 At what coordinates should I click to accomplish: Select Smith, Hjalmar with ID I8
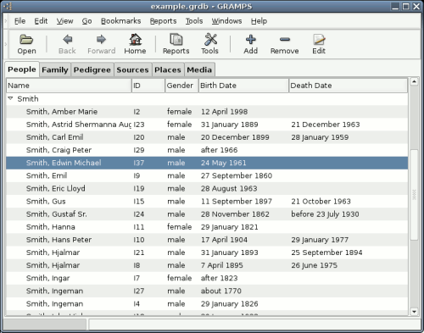[207, 265]
